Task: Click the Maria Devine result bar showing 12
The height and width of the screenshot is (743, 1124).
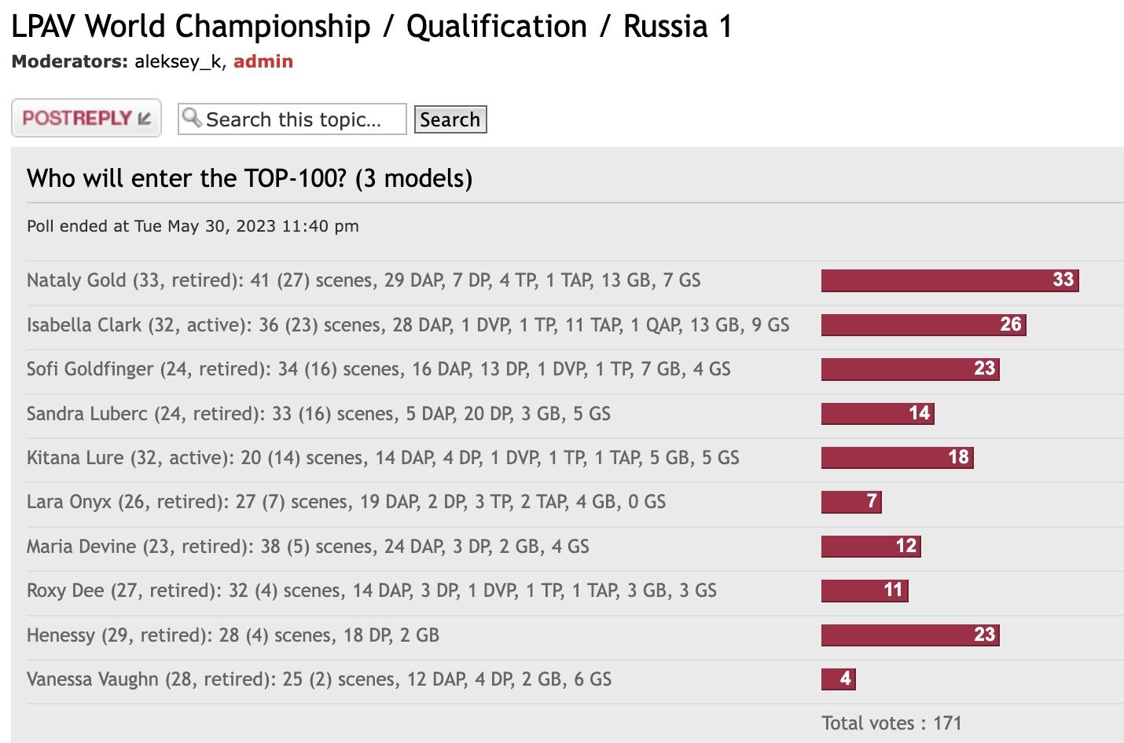Action: click(x=871, y=546)
